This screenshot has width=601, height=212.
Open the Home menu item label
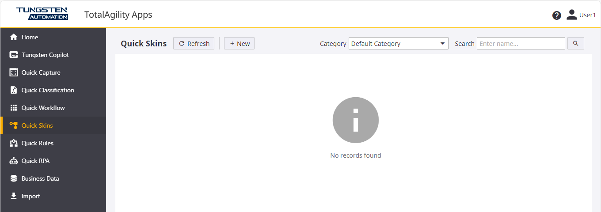tap(30, 37)
